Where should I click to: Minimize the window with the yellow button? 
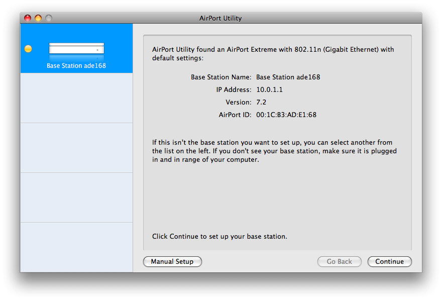point(38,18)
